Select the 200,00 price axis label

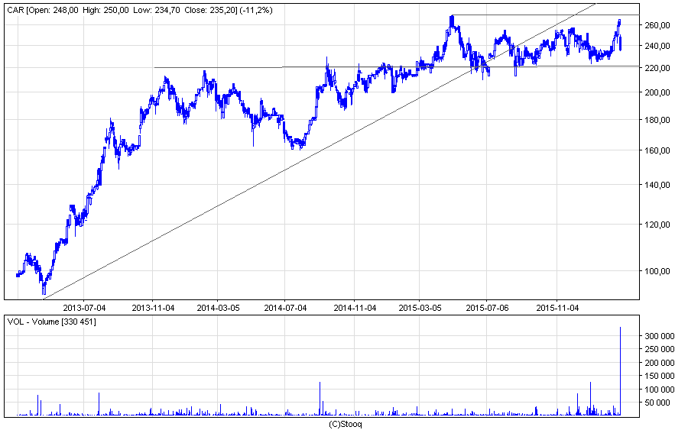tap(657, 92)
